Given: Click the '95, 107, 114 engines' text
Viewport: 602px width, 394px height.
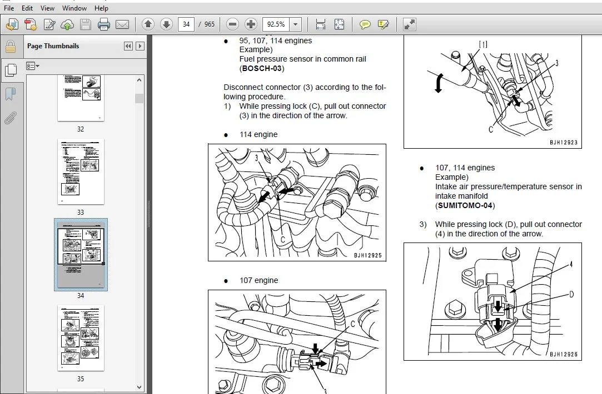Looking at the screenshot, I should (x=276, y=41).
